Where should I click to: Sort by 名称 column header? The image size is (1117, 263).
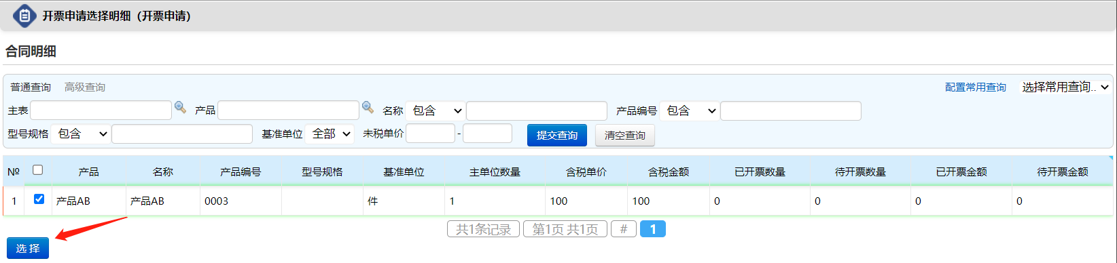click(163, 171)
